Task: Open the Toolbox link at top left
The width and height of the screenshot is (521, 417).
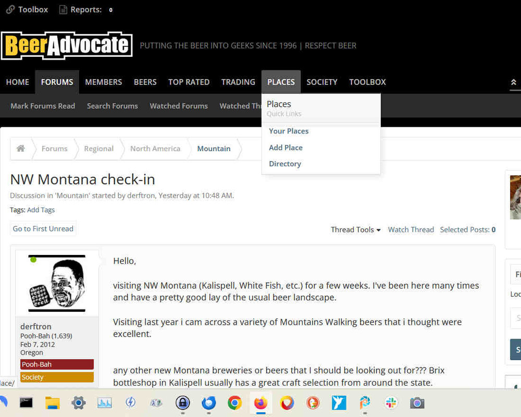Action: [27, 10]
